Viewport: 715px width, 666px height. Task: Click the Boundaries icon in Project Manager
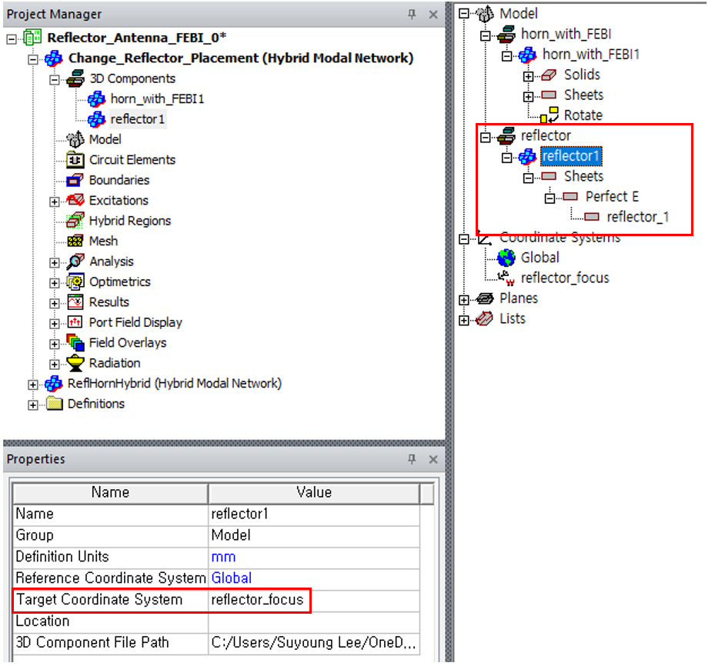[x=75, y=181]
